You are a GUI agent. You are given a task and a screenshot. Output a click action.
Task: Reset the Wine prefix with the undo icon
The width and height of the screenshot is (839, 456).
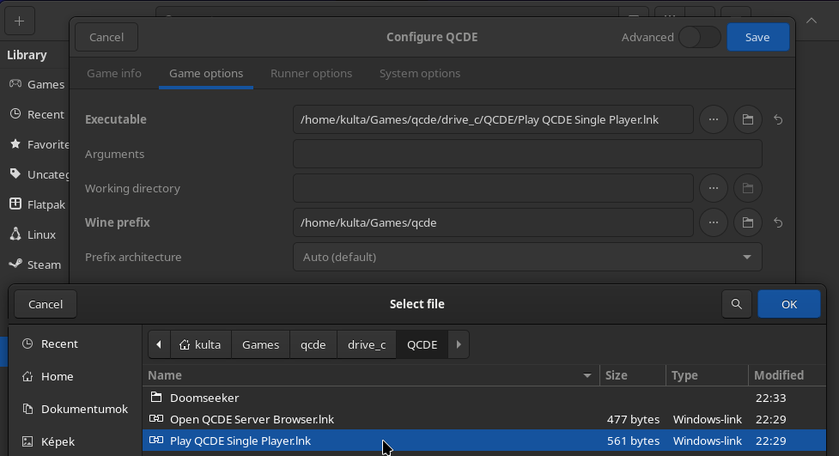(x=778, y=222)
